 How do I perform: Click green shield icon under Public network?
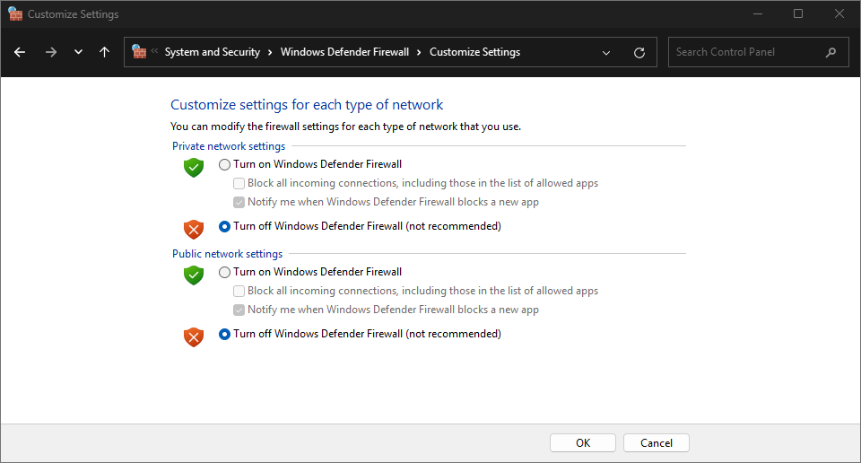tap(194, 275)
